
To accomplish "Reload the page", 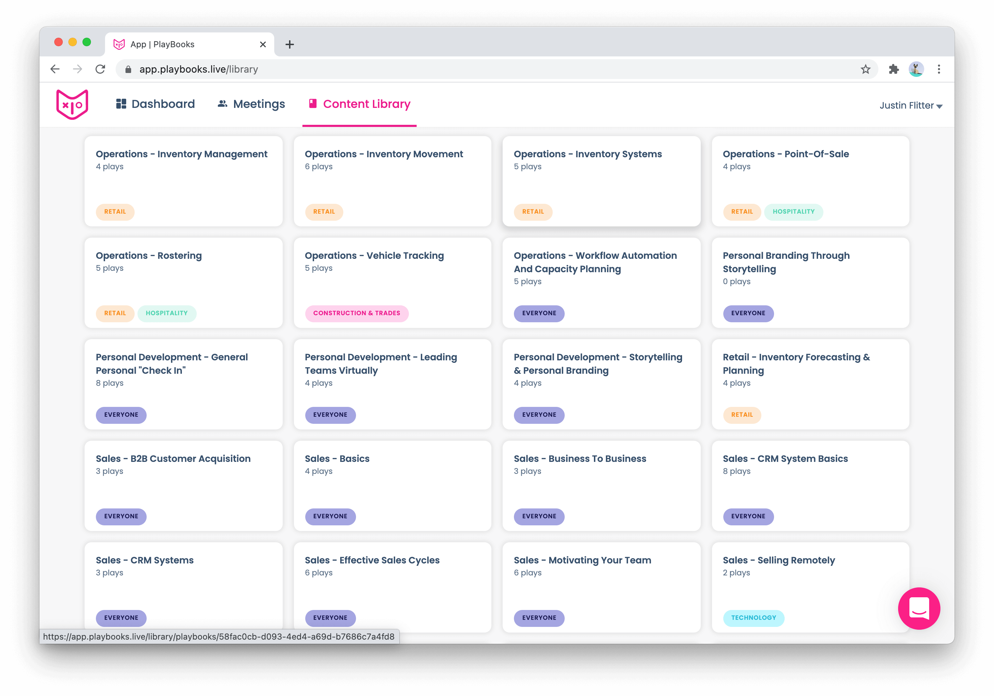I will coord(100,69).
